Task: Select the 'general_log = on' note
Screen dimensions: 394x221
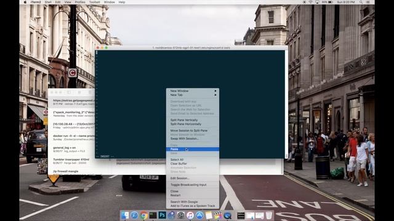Action: (x=71, y=149)
